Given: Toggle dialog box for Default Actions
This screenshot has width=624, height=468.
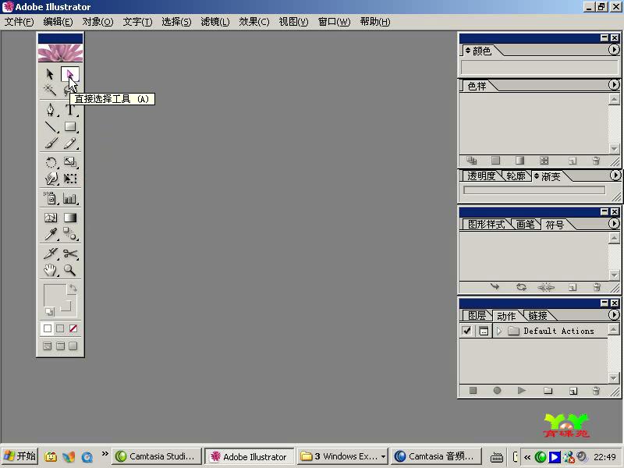Looking at the screenshot, I should click(484, 331).
